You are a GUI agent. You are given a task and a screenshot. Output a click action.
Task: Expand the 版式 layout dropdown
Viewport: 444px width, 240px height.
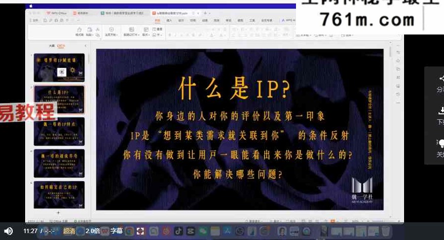146,35
